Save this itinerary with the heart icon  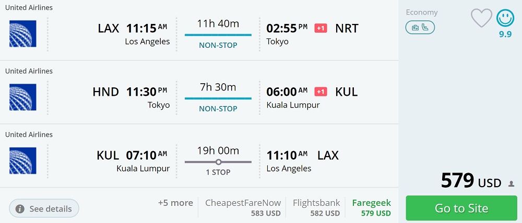(481, 18)
